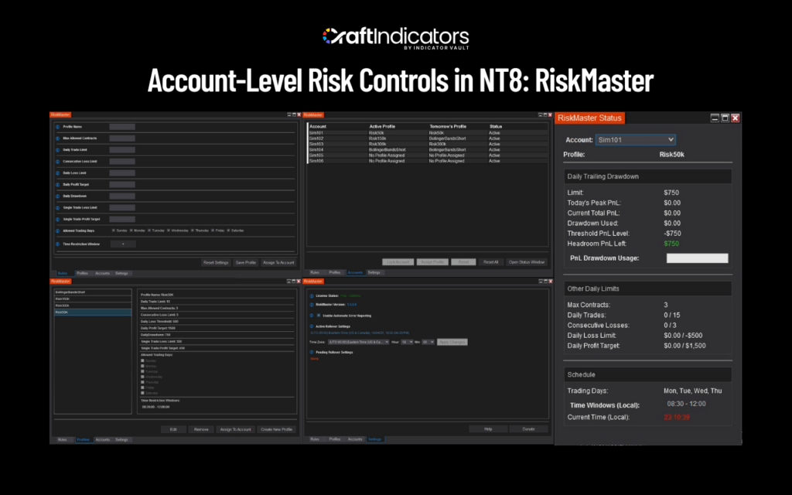Click the Tomorrow's Profile column header
The height and width of the screenshot is (495, 792).
(448, 126)
